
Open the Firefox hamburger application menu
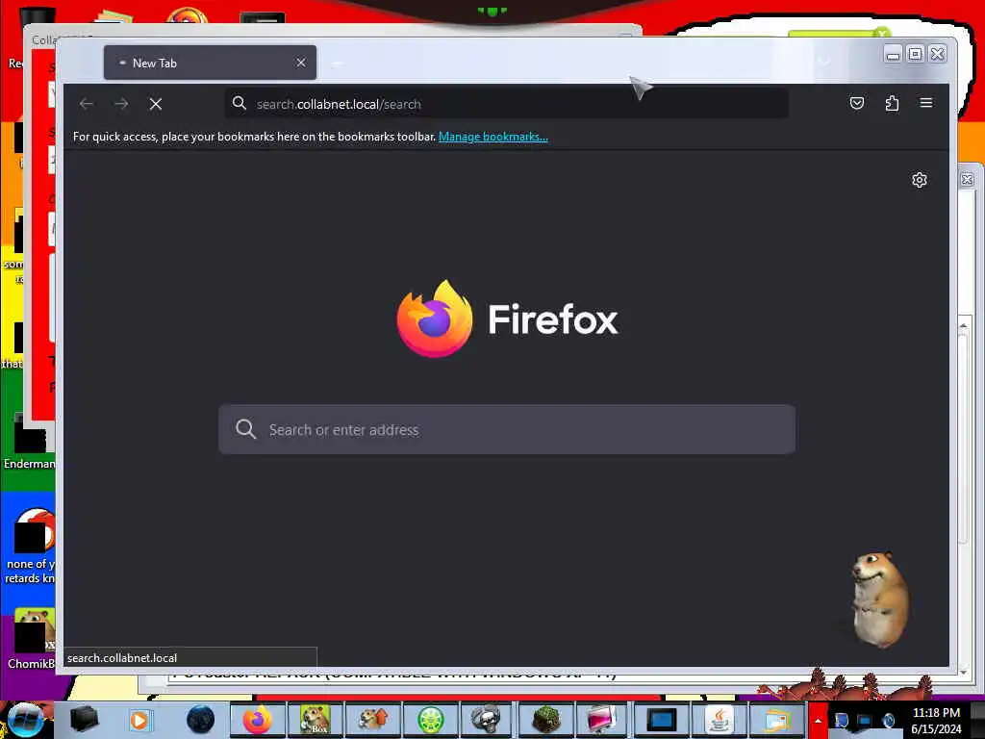coord(926,103)
